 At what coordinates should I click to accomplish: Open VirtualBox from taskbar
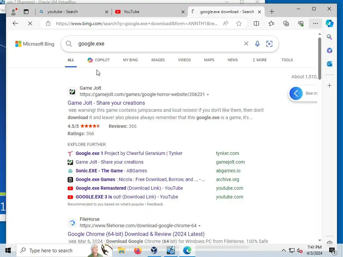pos(154,250)
